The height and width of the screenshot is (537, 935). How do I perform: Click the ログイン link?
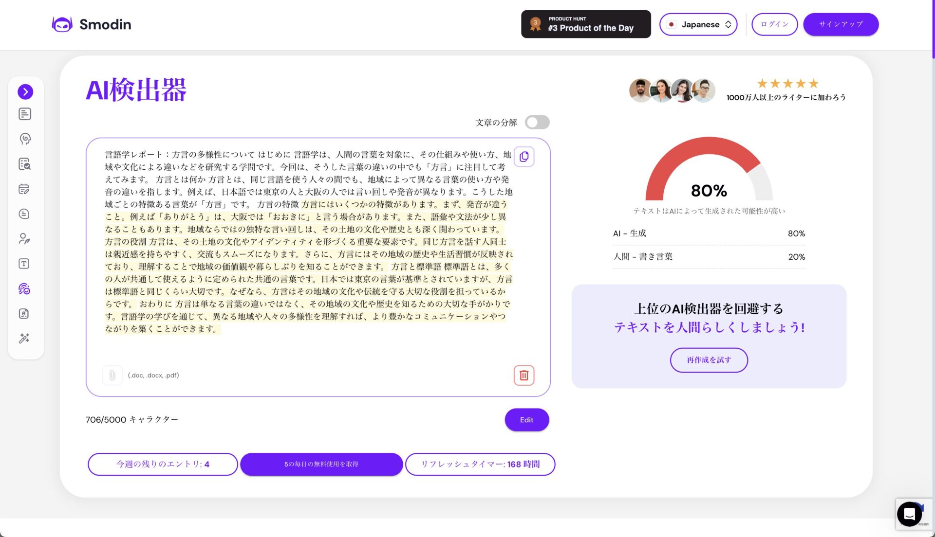coord(774,24)
